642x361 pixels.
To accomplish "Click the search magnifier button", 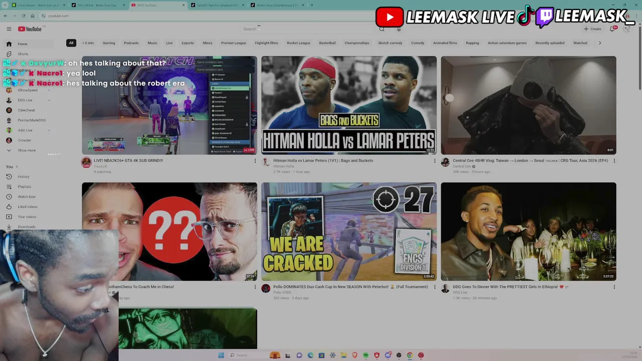I will click(x=382, y=29).
